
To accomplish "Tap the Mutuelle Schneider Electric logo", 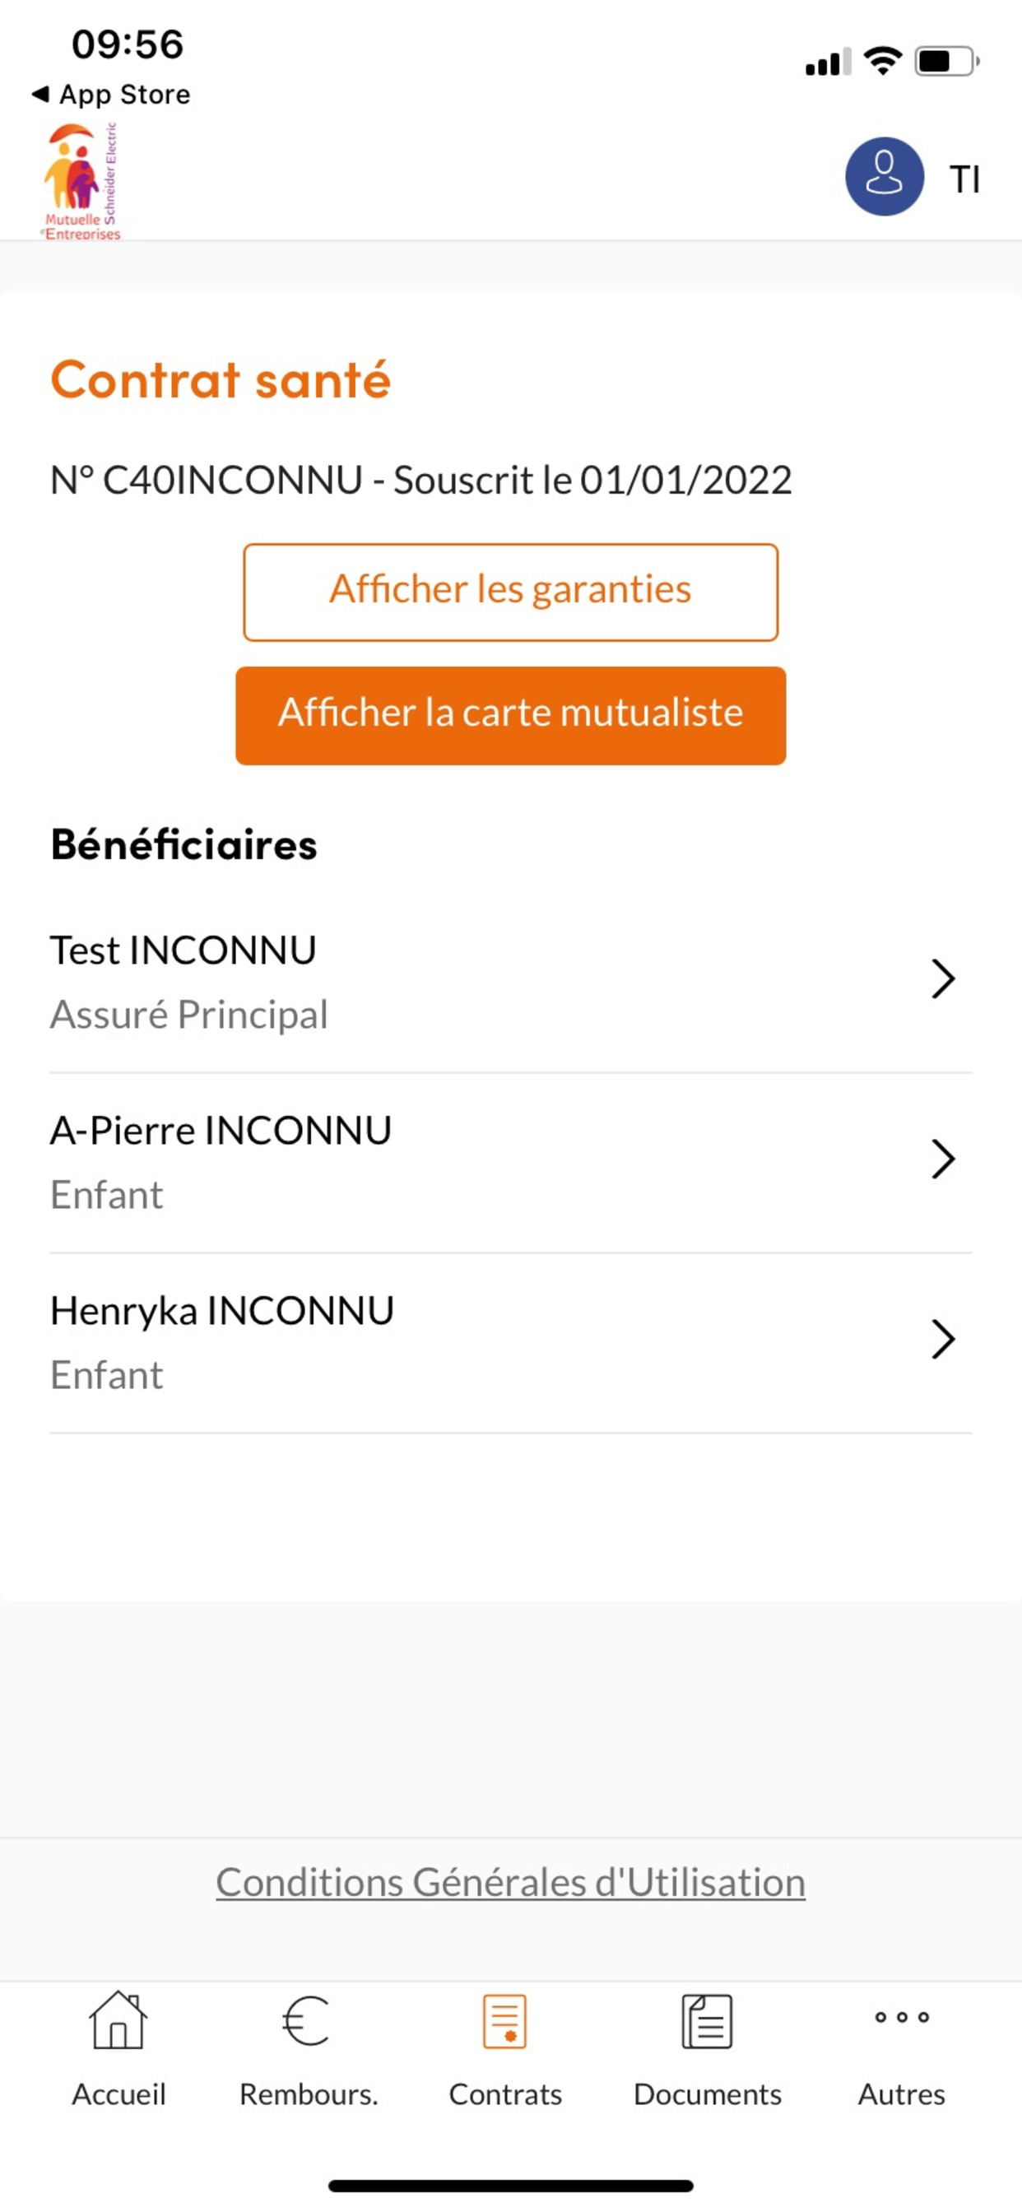I will click(81, 180).
